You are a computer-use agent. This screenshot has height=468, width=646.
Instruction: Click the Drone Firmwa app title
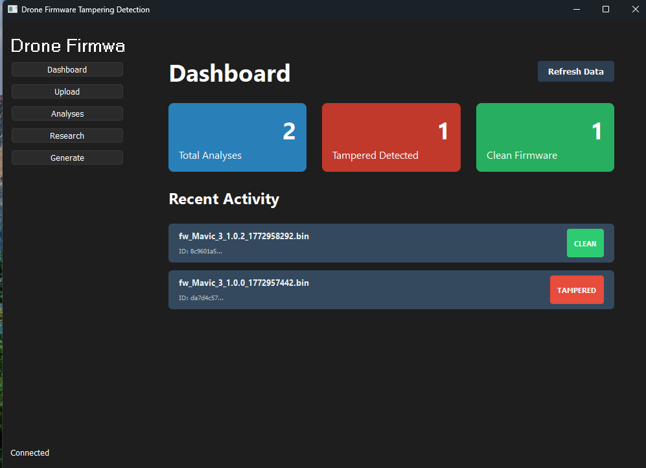[x=67, y=45]
